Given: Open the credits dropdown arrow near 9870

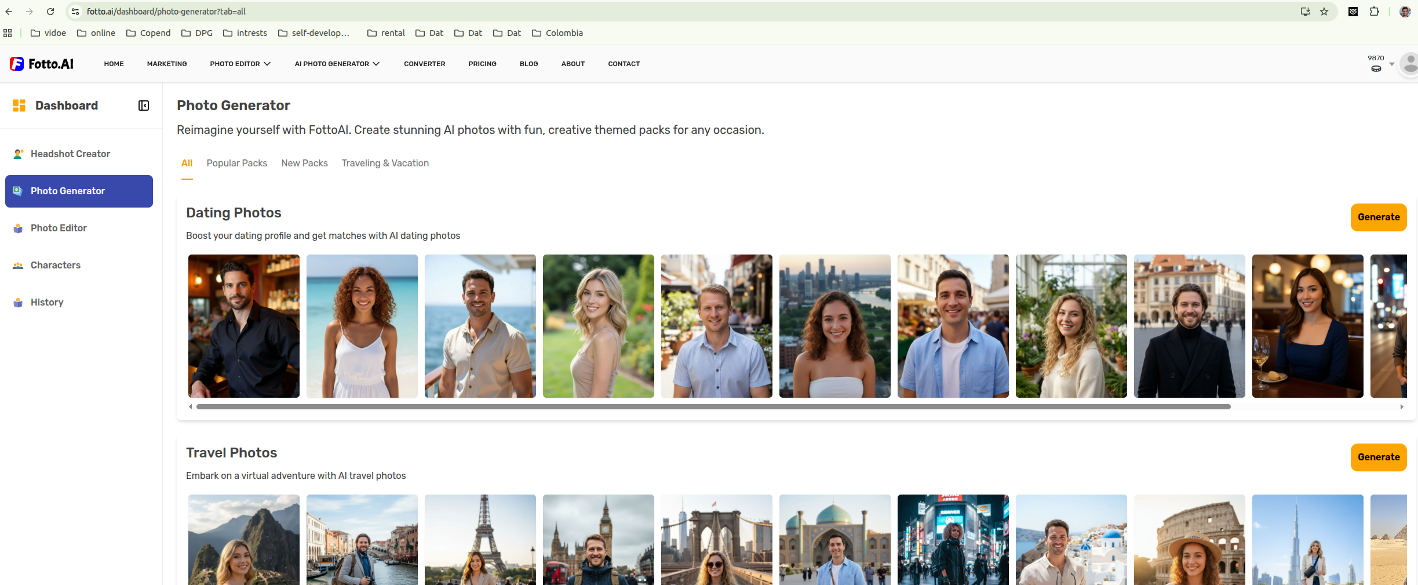Looking at the screenshot, I should click(x=1392, y=64).
